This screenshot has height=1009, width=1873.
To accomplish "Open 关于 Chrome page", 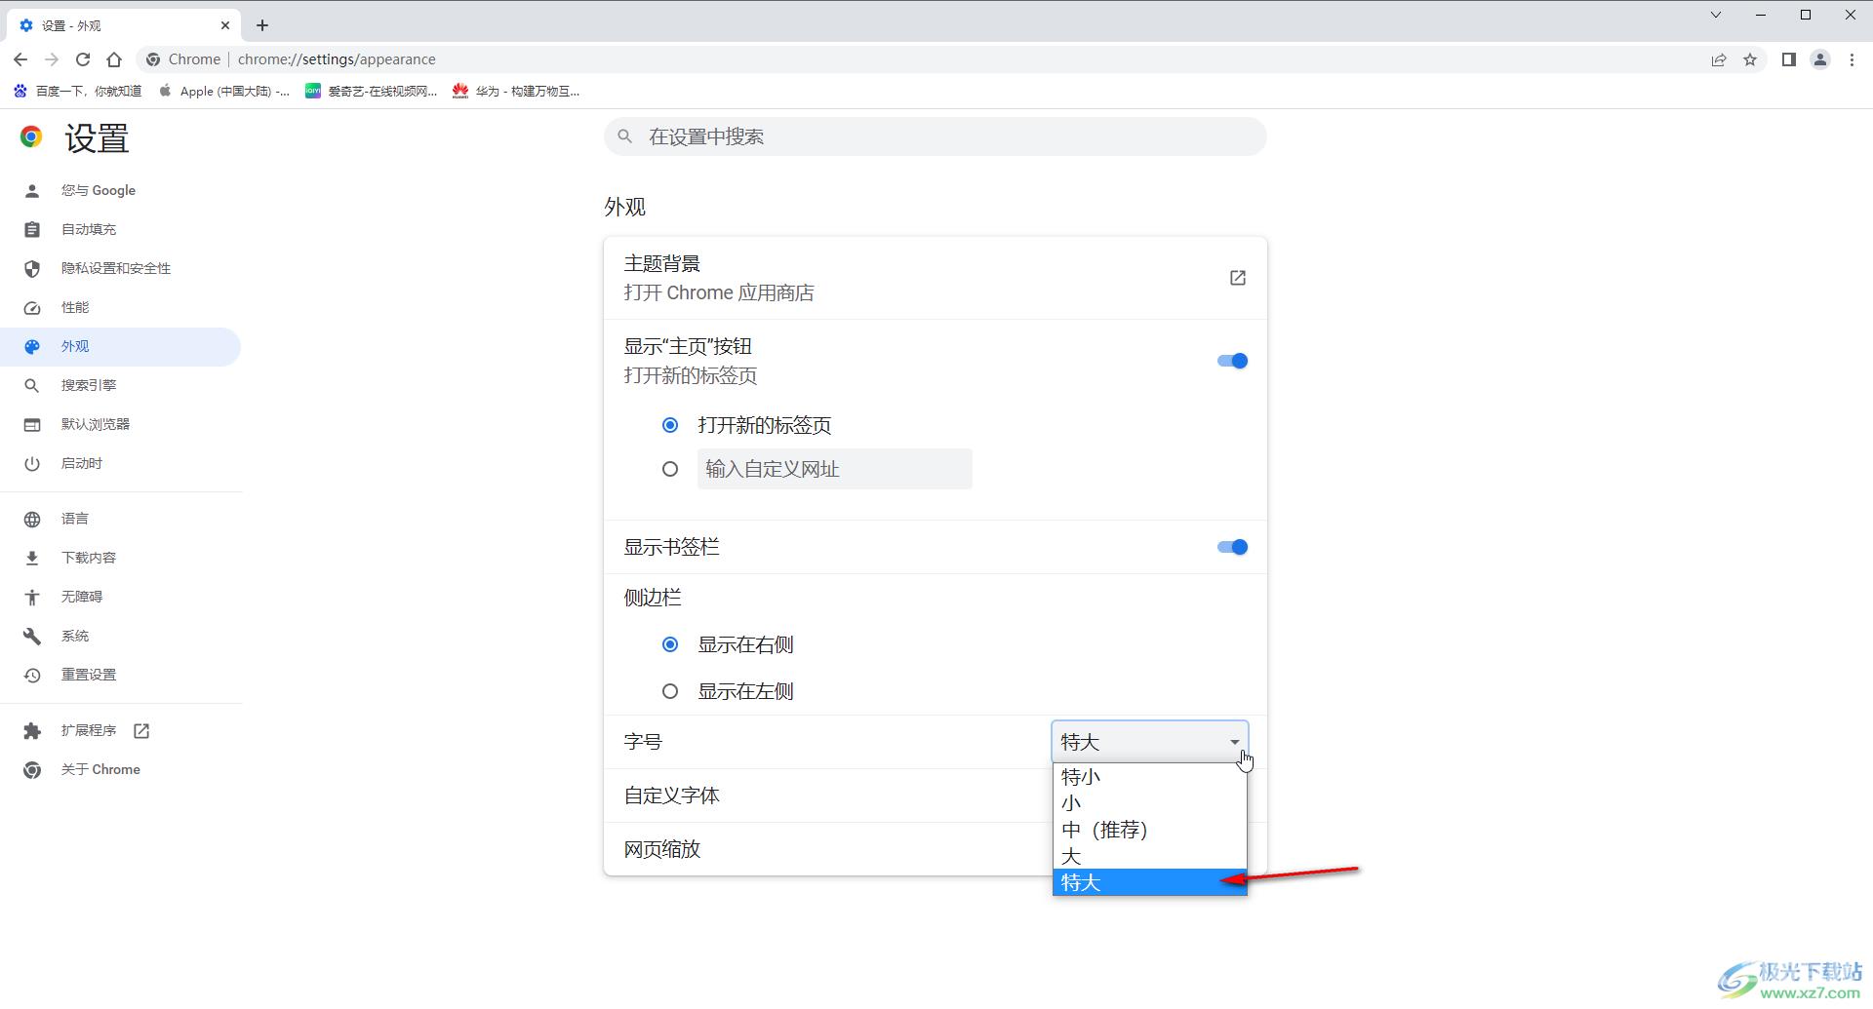I will point(120,769).
